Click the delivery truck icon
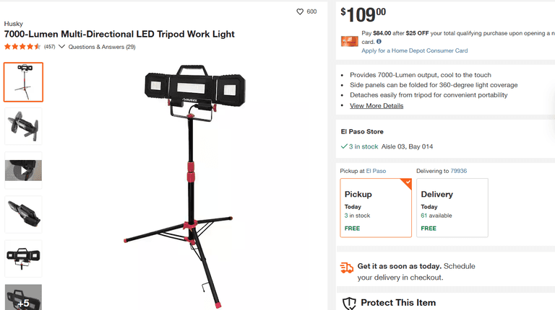The width and height of the screenshot is (555, 310). [347, 267]
